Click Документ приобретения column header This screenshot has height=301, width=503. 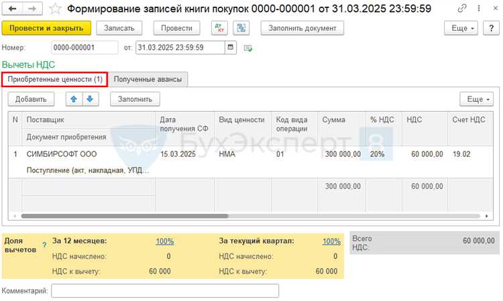[x=89, y=137]
